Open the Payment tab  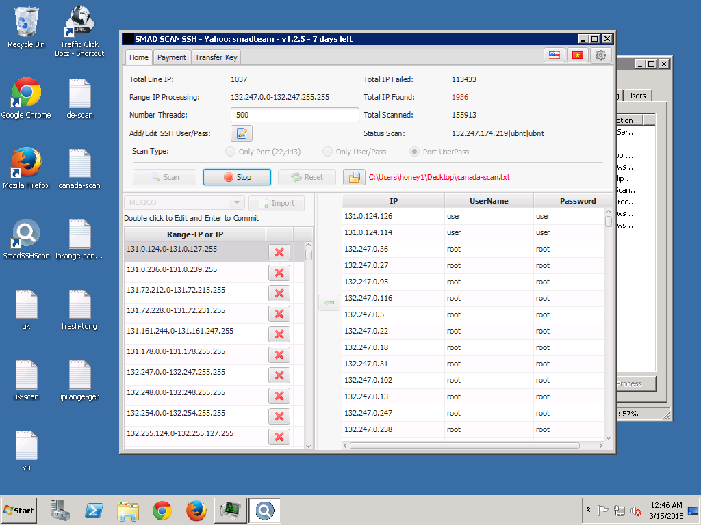(171, 57)
